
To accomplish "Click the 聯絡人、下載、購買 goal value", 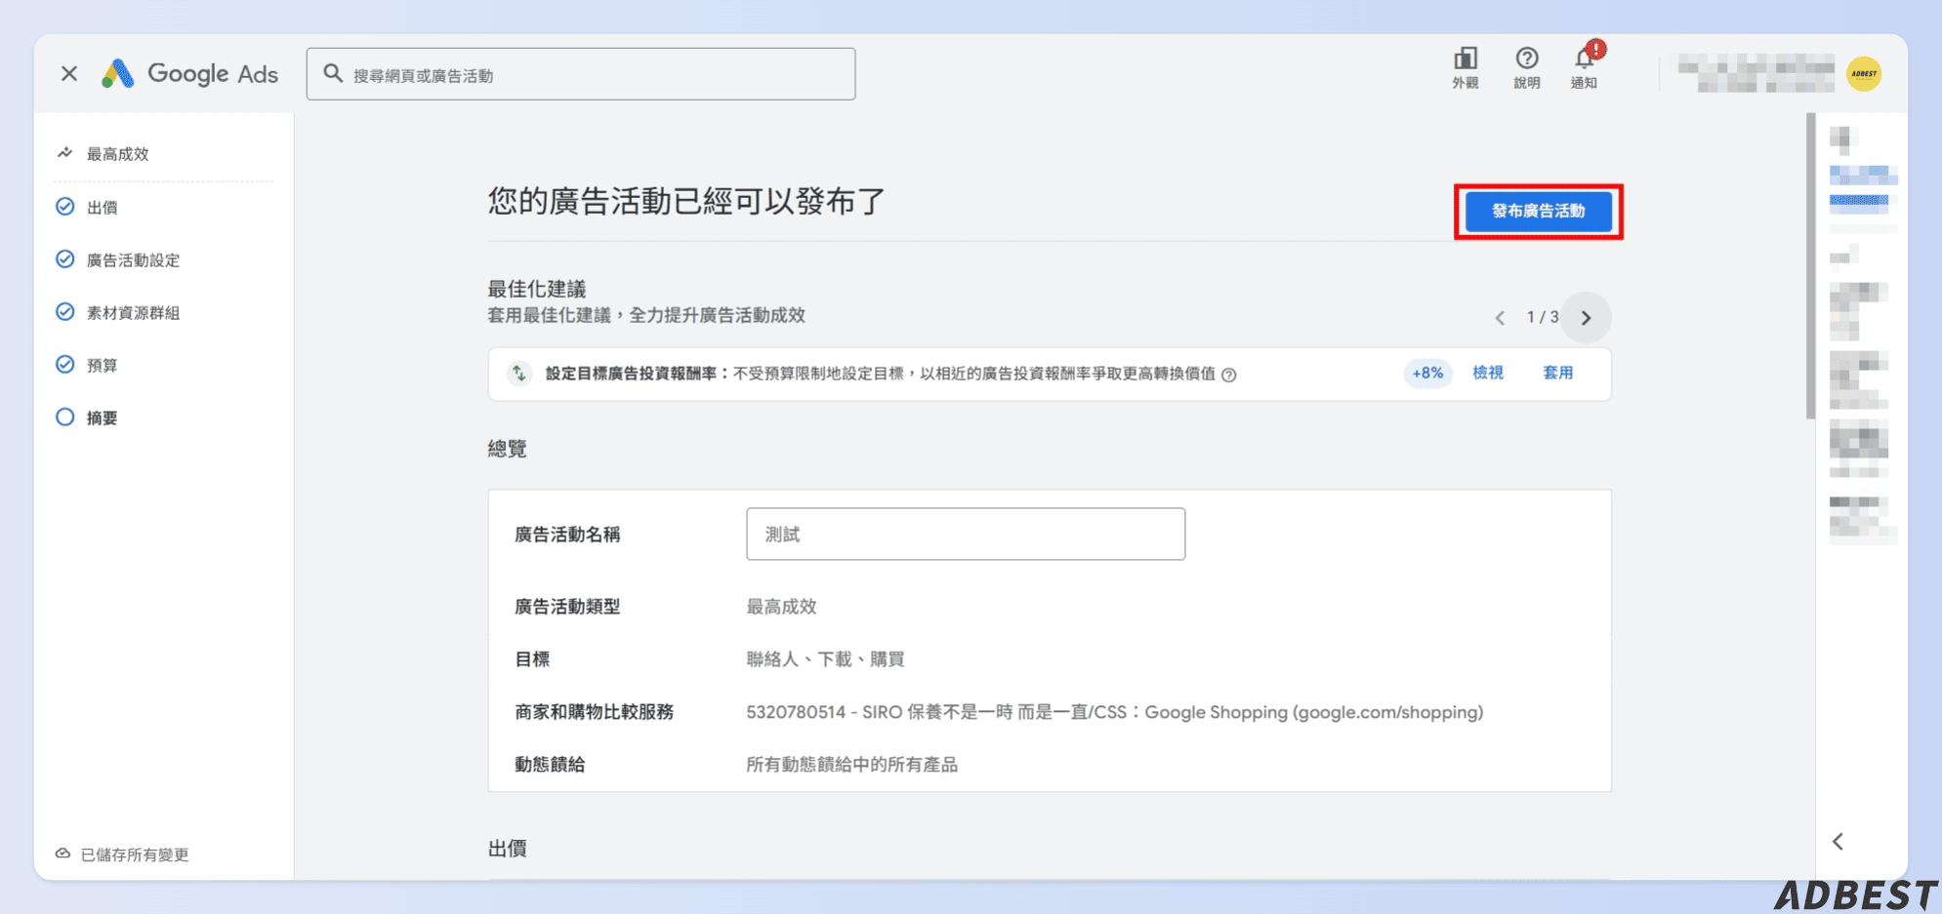I will [x=825, y=659].
